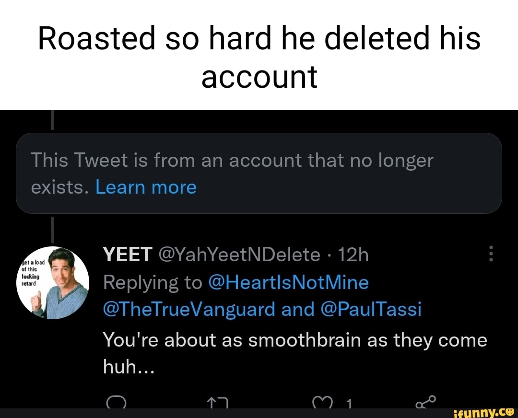
Task: Click the reply speech bubble icon
Action: pyautogui.click(x=115, y=402)
